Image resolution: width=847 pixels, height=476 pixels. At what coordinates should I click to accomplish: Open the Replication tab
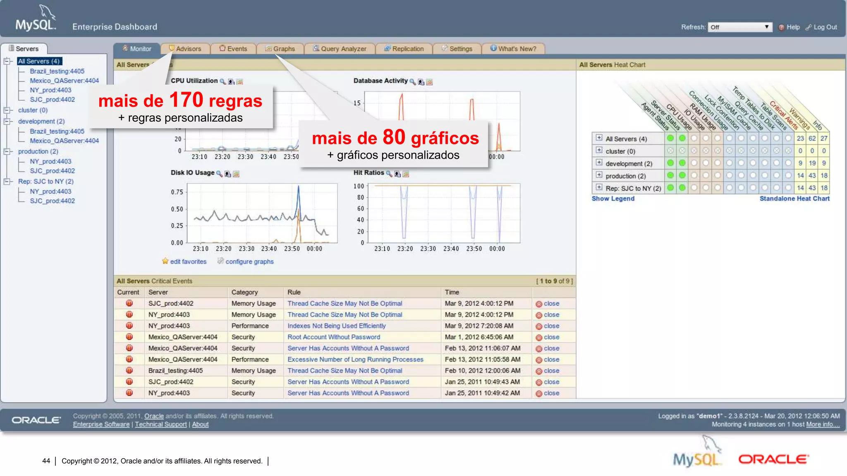pos(404,49)
